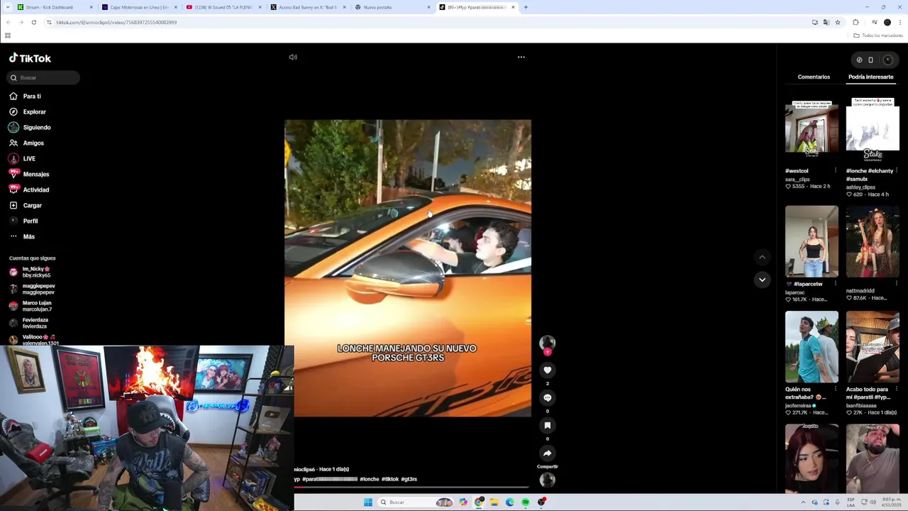Seek along the video progress bar
Viewport: 908px width, 511px height.
click(x=411, y=487)
